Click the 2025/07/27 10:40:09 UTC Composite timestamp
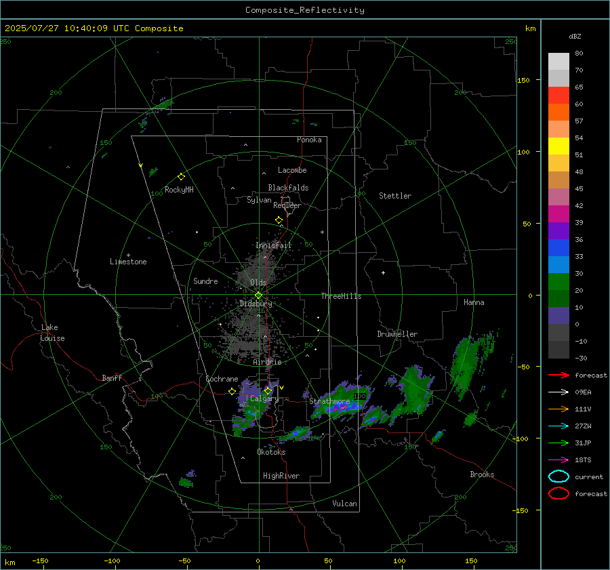 point(94,28)
